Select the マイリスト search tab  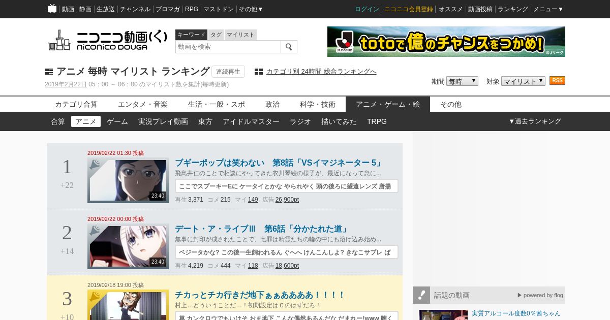240,35
